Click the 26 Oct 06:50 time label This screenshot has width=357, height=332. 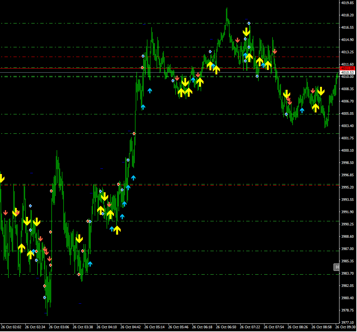coord(226,327)
